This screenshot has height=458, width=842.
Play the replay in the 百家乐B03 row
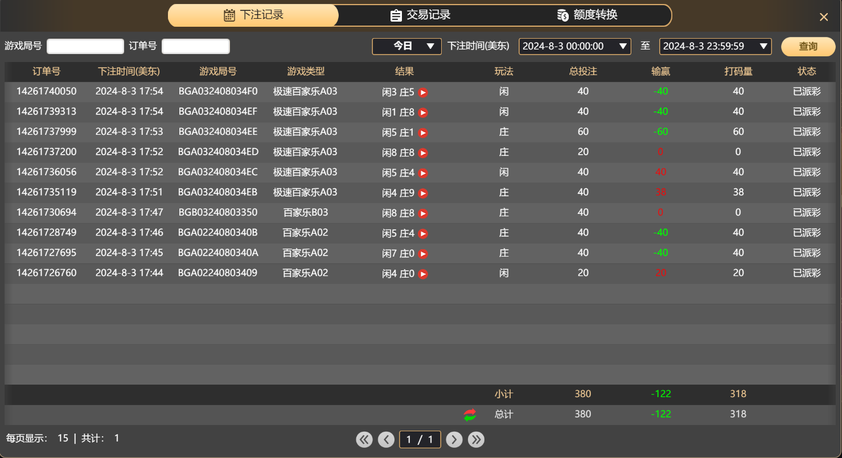pos(422,213)
